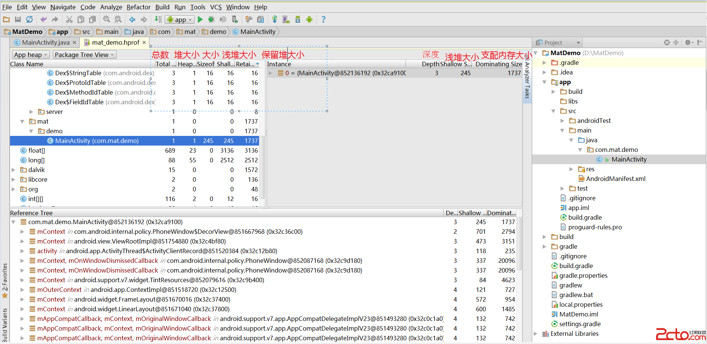This screenshot has height=344, width=707.
Task: Click the Synchronize refresh icon
Action: click(x=29, y=19)
